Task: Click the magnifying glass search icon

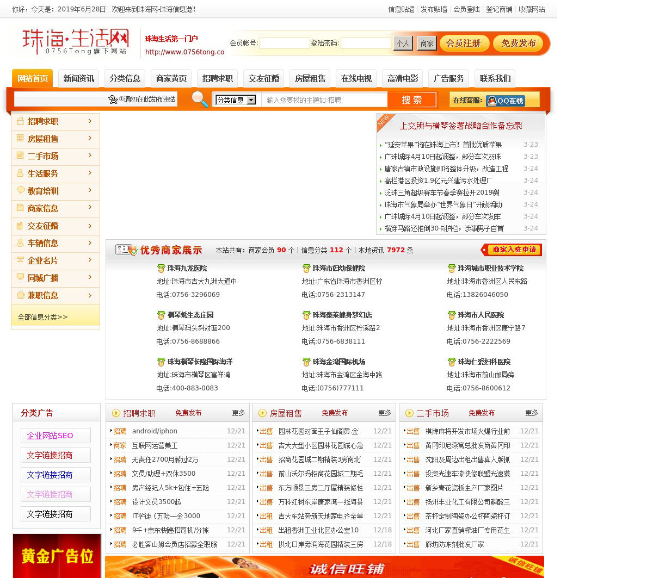Action: click(200, 100)
